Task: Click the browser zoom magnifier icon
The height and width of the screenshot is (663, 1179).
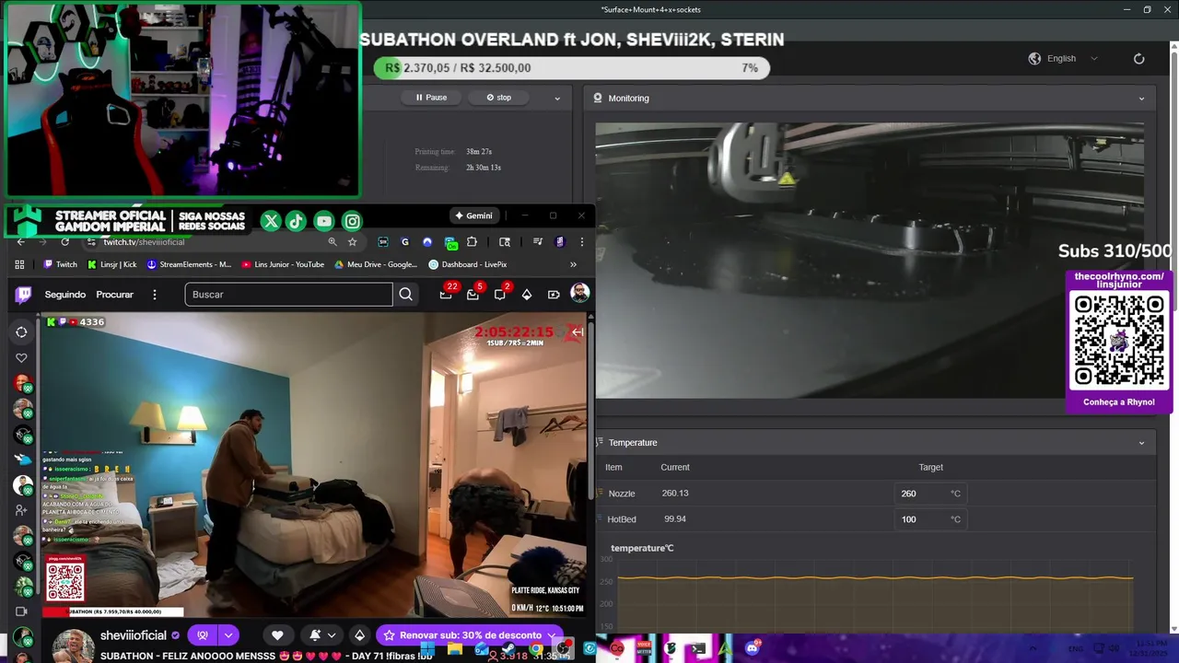Action: pos(332,242)
